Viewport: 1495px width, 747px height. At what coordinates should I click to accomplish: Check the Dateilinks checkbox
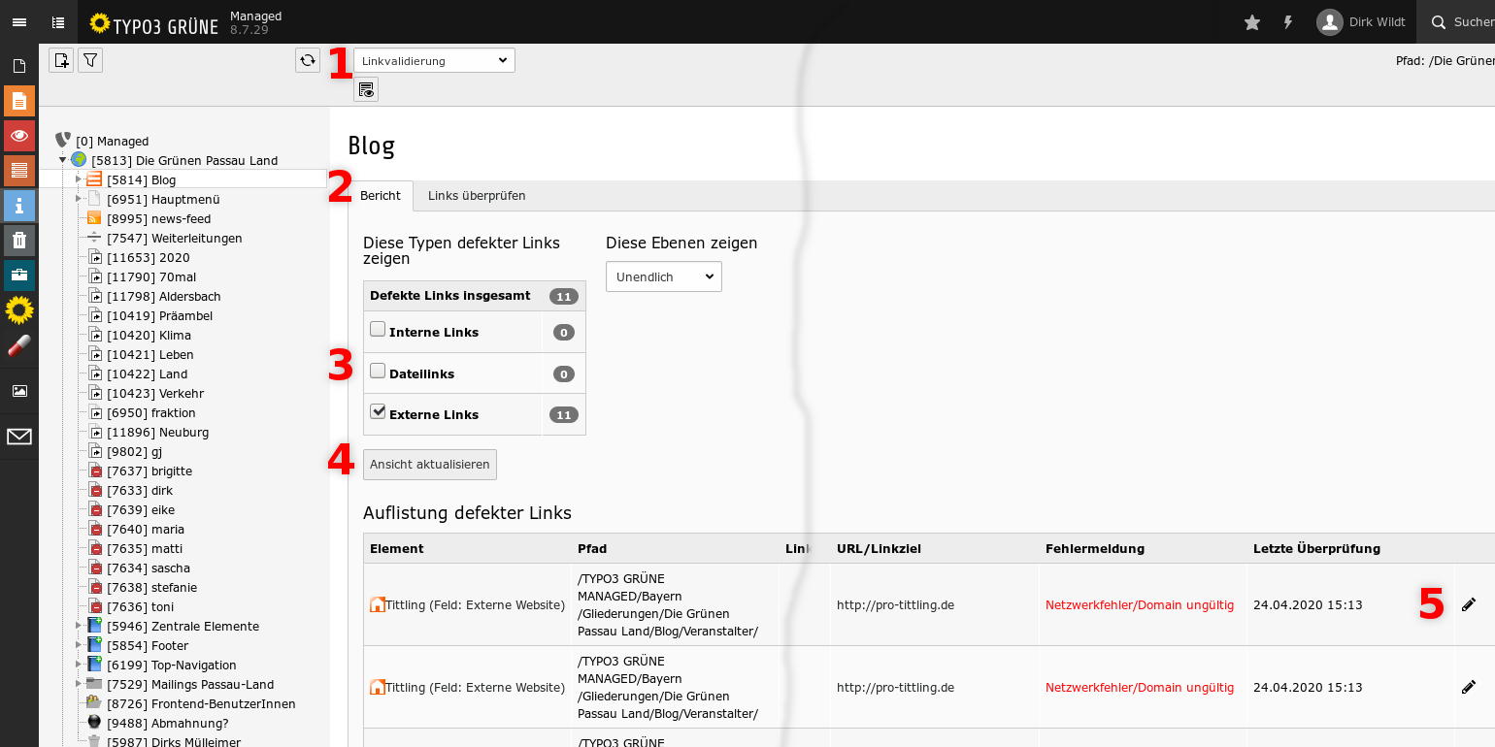[378, 372]
